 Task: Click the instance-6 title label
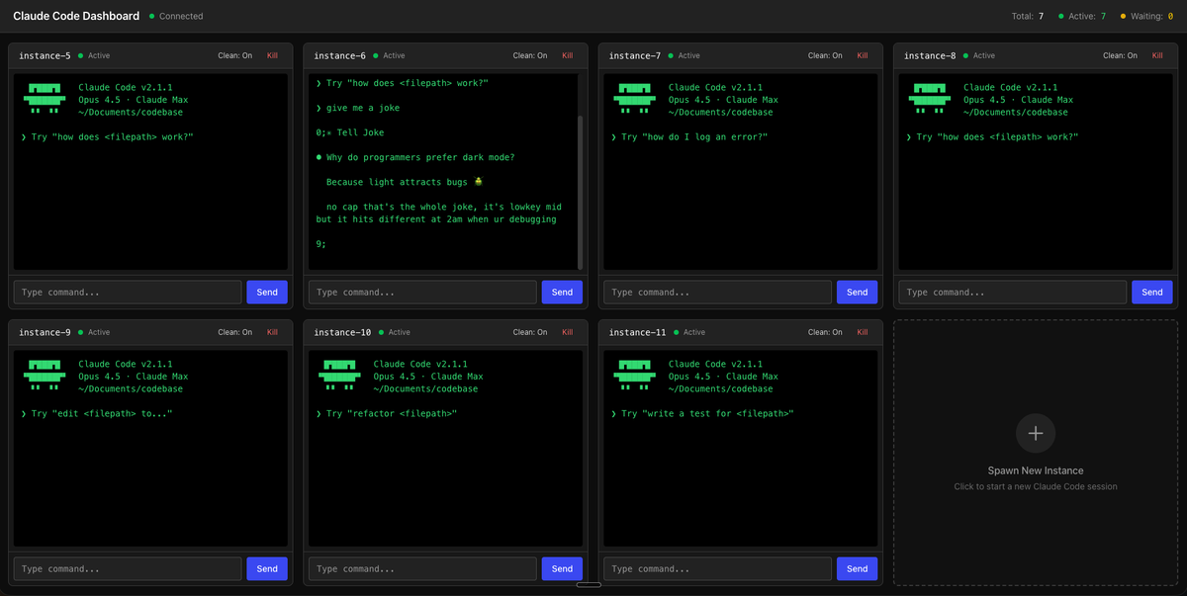click(339, 55)
